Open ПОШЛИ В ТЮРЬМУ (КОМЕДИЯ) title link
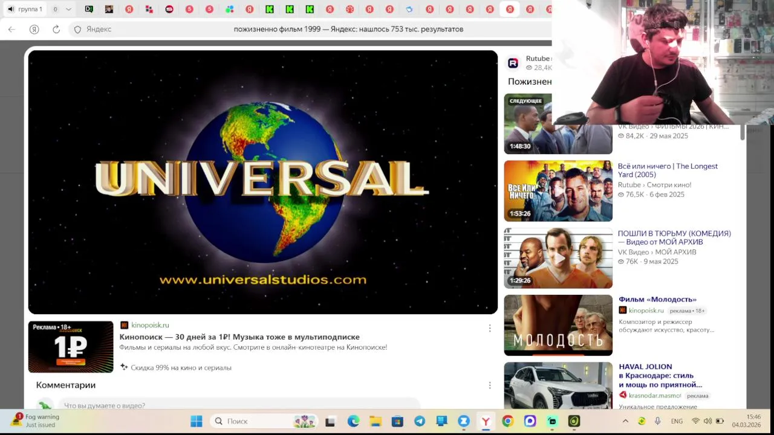The height and width of the screenshot is (435, 774). [674, 237]
